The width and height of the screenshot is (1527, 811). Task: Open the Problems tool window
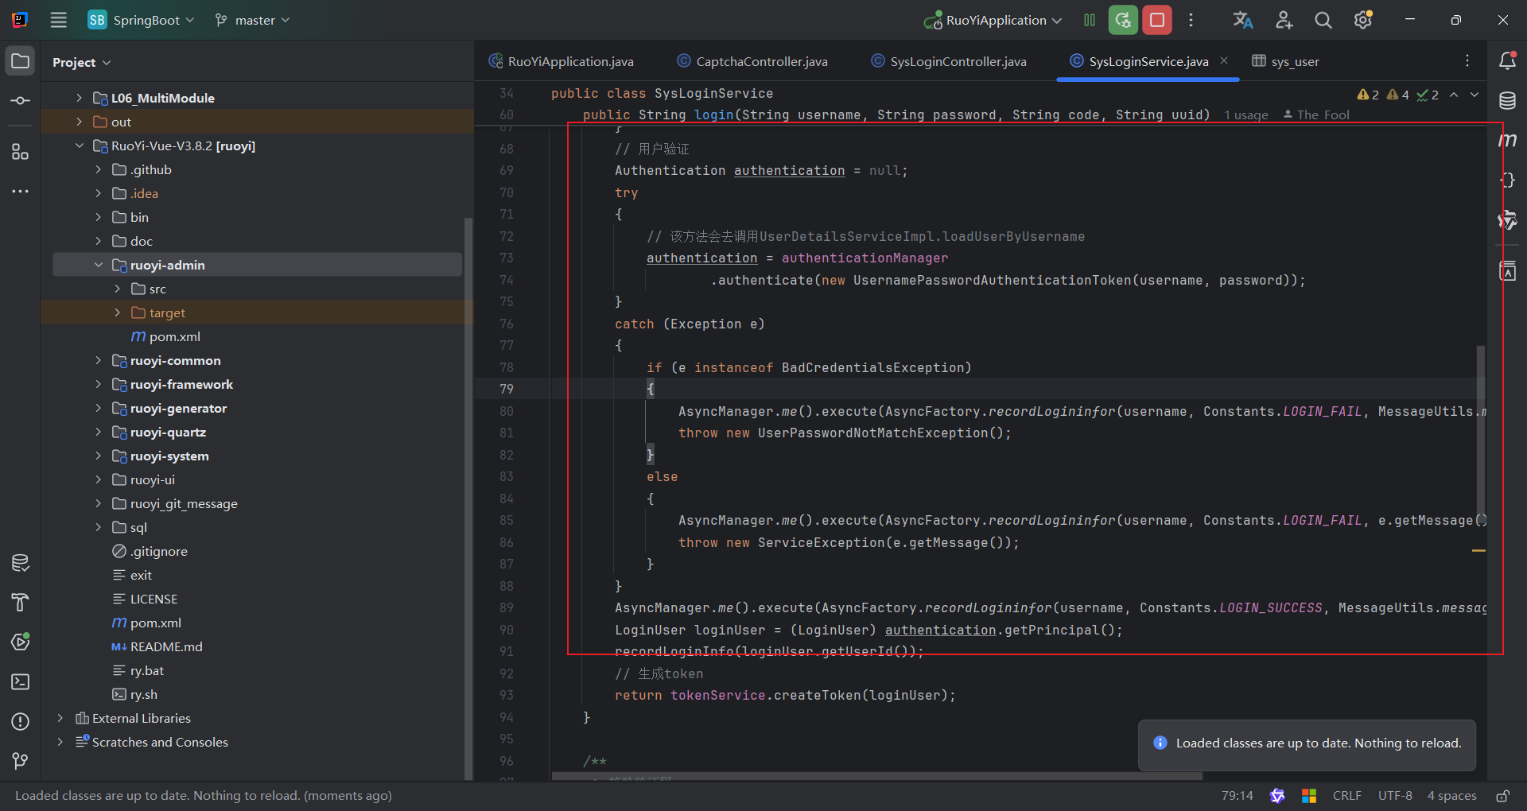(21, 722)
